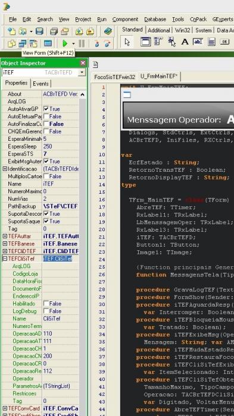234x416 pixels.
Task: Open the iTEF component selector dropdown
Action: click(82, 73)
